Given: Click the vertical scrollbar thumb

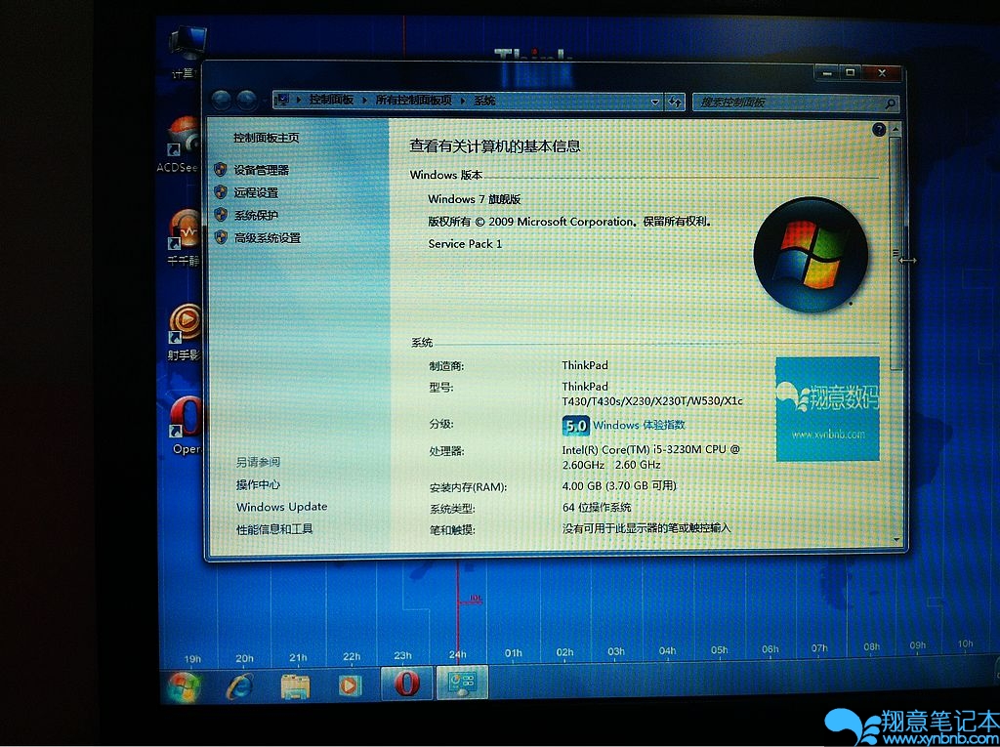Looking at the screenshot, I should pos(896,253).
